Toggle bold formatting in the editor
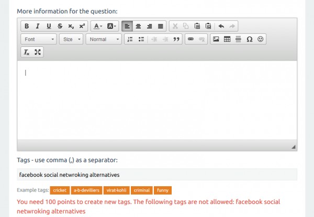The width and height of the screenshot is (314, 217). coord(27,26)
